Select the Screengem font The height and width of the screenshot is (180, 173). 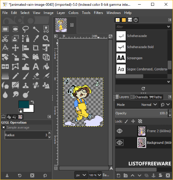pos(141,58)
